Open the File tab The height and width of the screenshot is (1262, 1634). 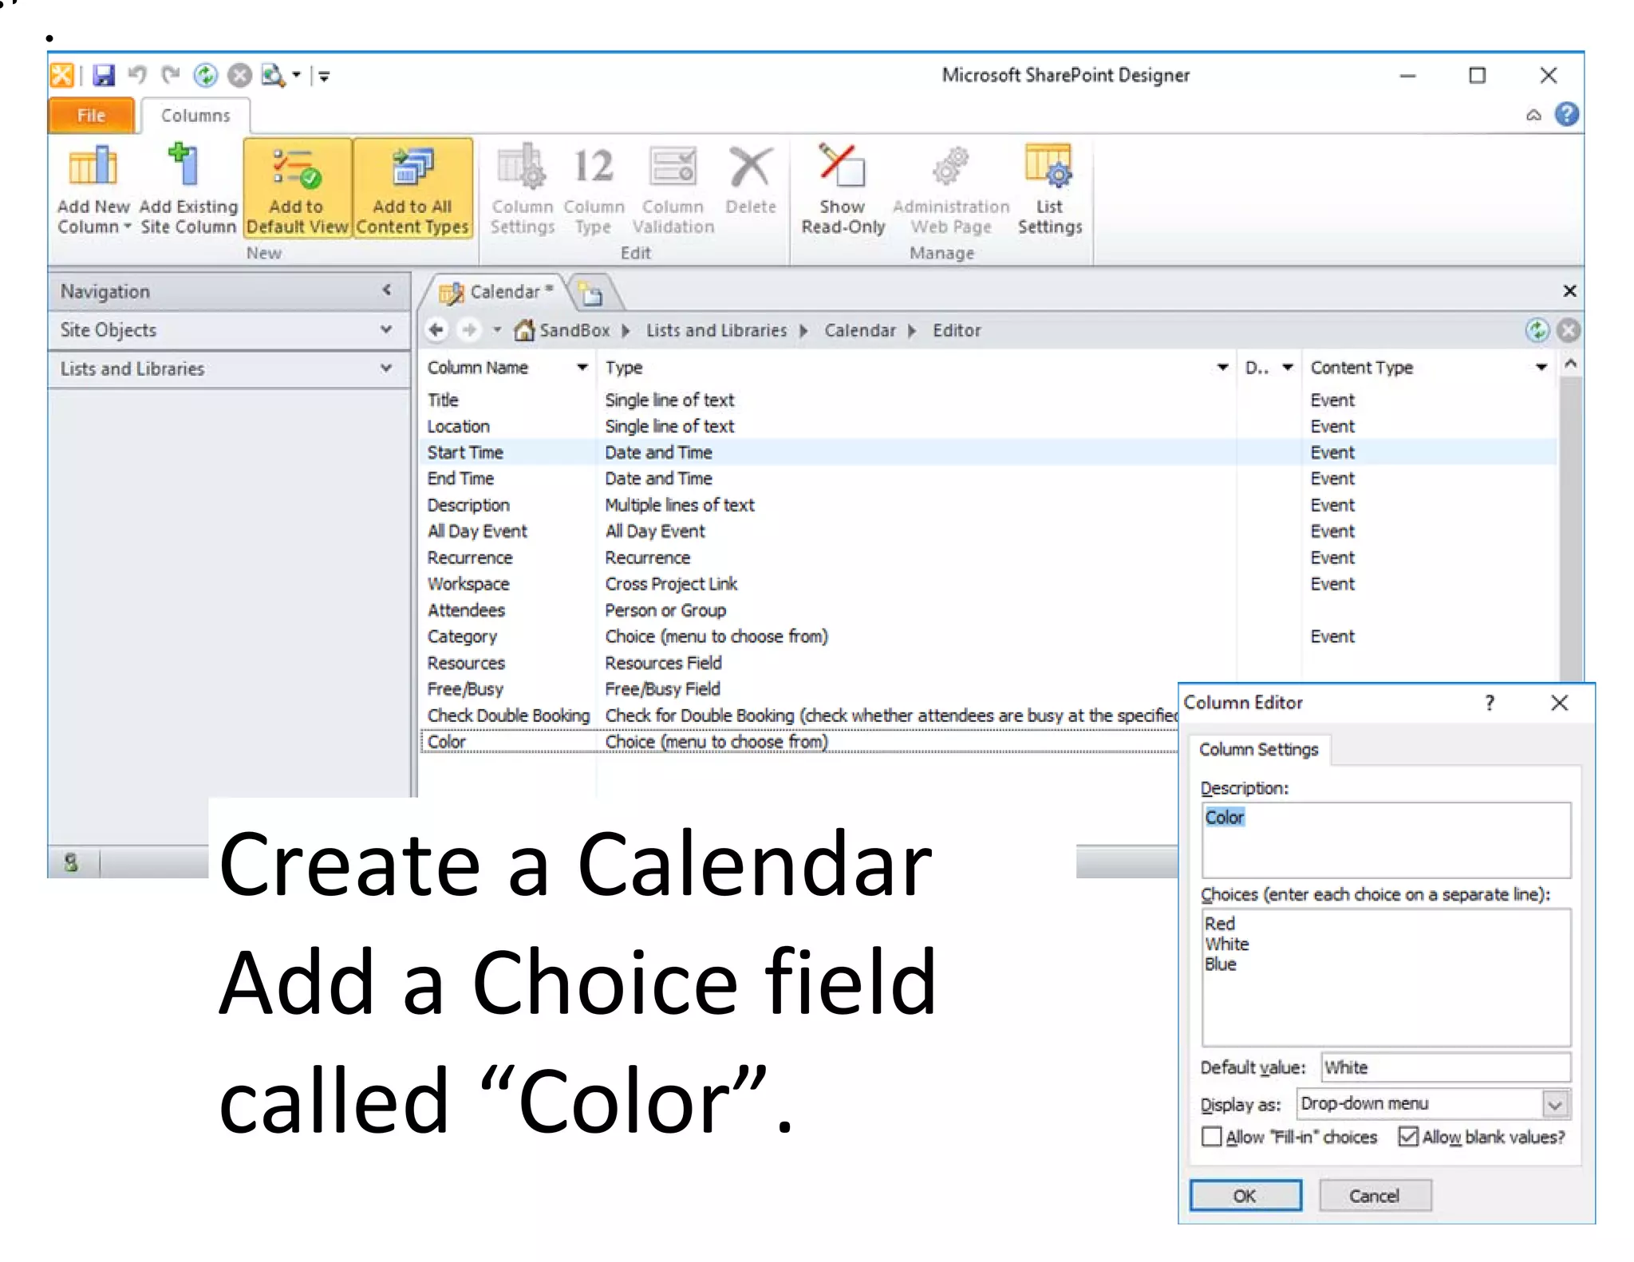91,116
